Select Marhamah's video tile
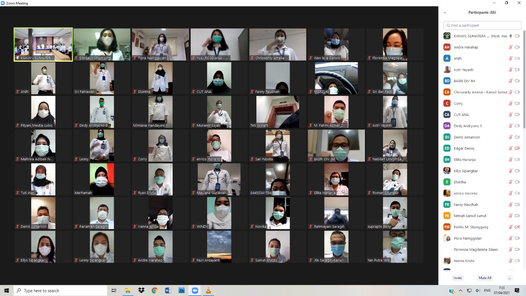The image size is (526, 296). [x=102, y=179]
